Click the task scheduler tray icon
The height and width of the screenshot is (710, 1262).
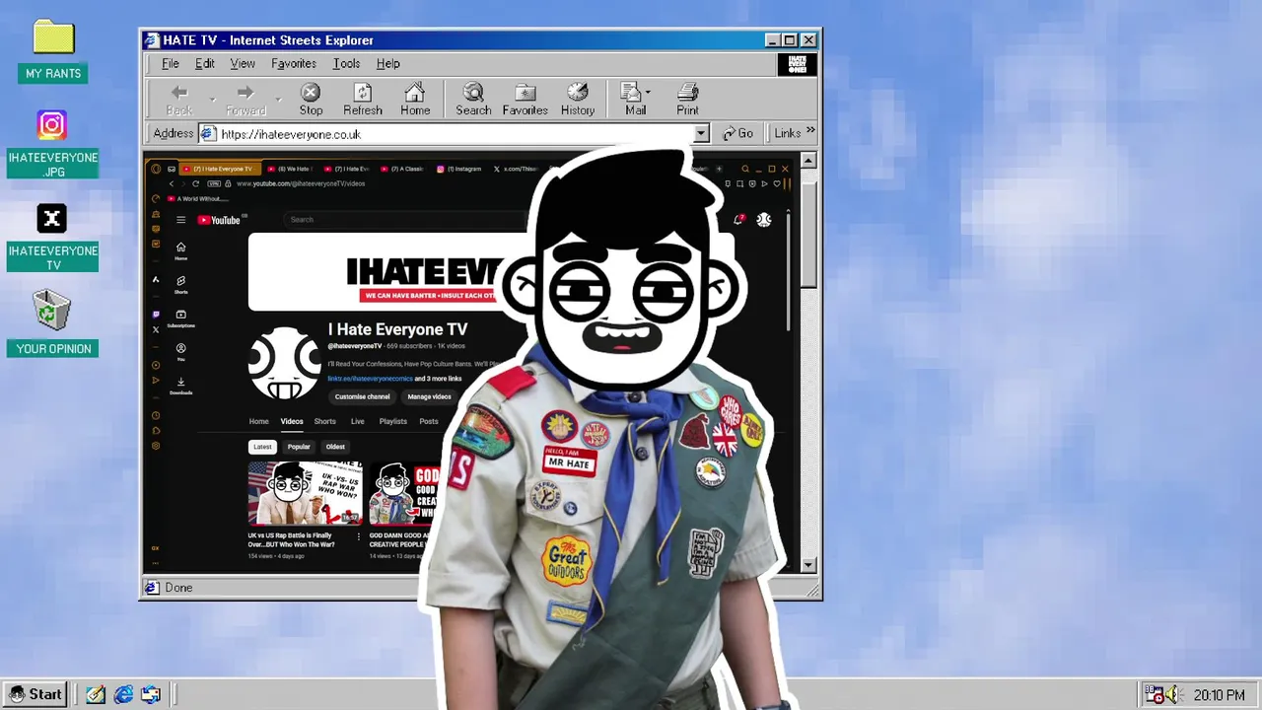(x=1155, y=694)
